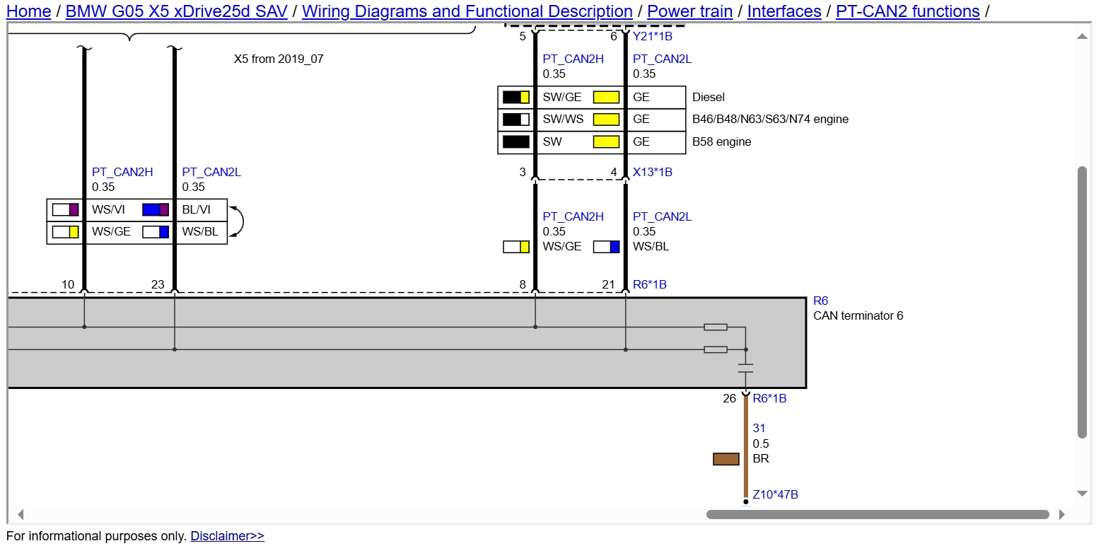This screenshot has width=1101, height=546.
Task: Click the Z10*47B ground connector label
Action: pos(775,494)
